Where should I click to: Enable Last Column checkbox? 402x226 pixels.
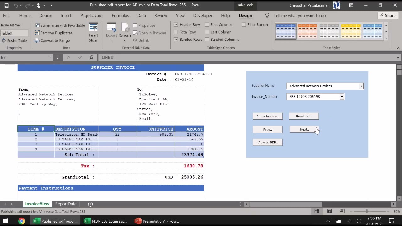point(207,32)
